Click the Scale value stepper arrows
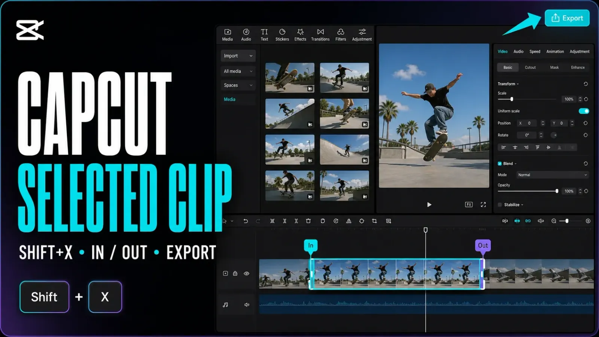 580,99
